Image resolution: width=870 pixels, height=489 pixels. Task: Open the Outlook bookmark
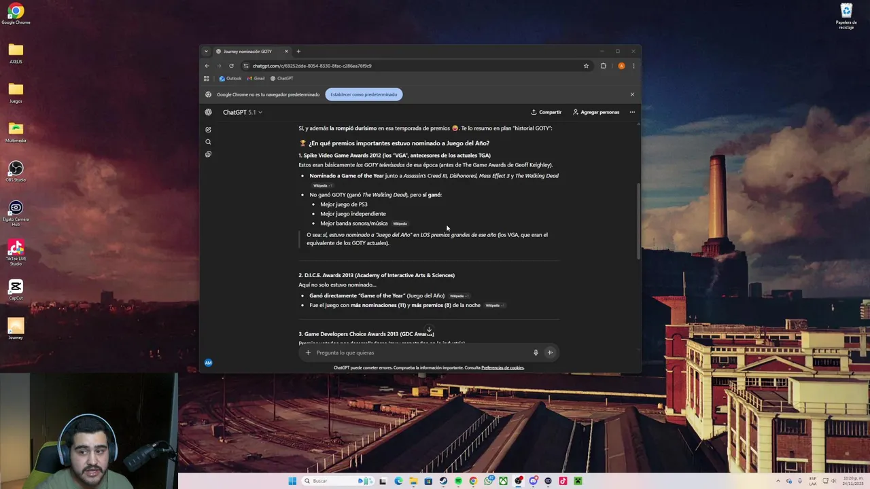[x=230, y=78]
